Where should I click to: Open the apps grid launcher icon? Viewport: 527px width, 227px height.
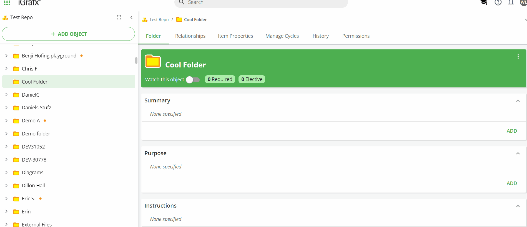coord(7,2)
